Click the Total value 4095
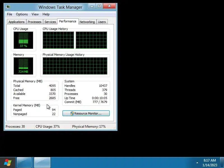224x168 pixels. pyautogui.click(x=52, y=86)
